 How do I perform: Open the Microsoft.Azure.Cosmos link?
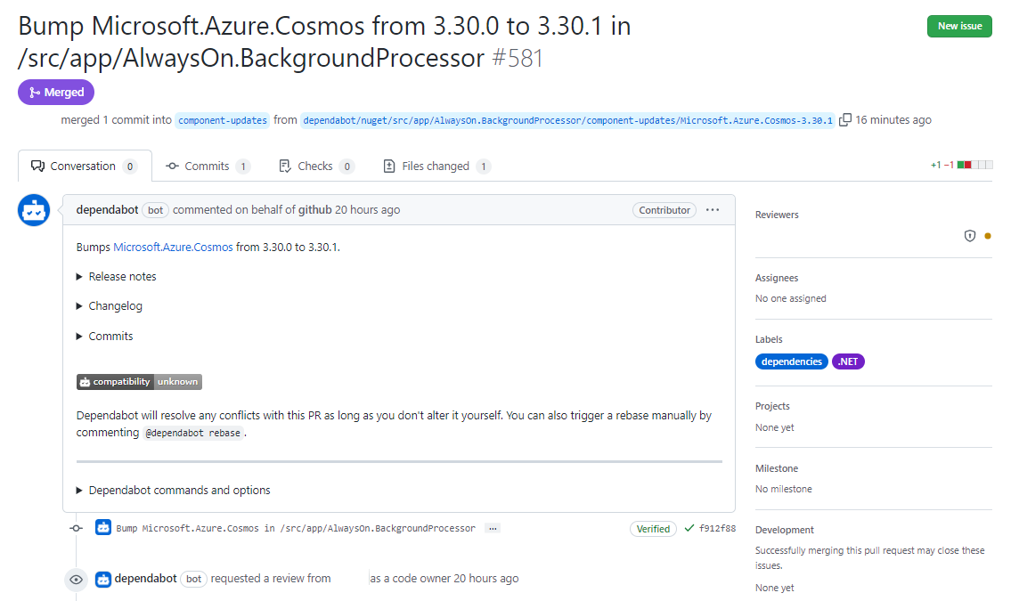173,247
